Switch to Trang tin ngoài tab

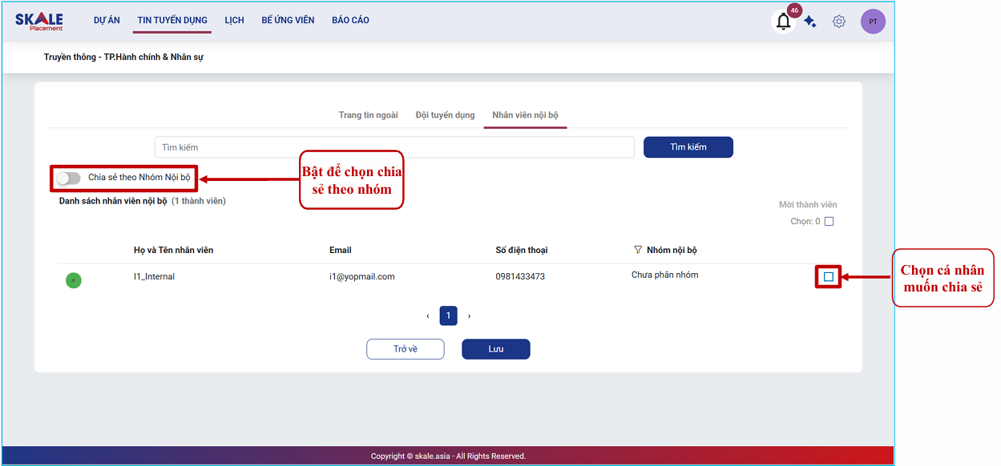tap(368, 115)
